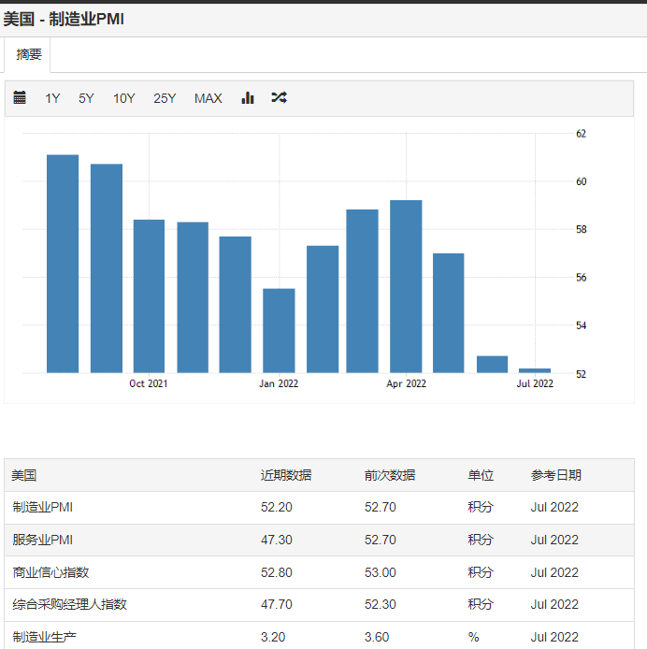Click the 52.30 previous value cell
647x649 pixels.
point(380,604)
